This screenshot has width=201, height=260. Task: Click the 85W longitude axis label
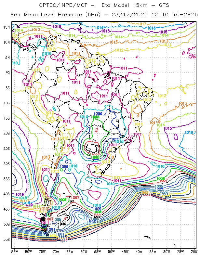[15, 252]
